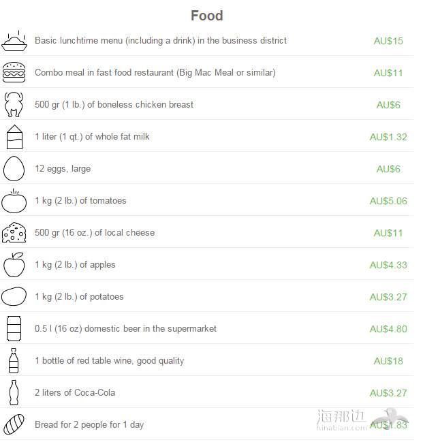Select the chicken breast icon
The height and width of the screenshot is (442, 423).
click(x=14, y=104)
